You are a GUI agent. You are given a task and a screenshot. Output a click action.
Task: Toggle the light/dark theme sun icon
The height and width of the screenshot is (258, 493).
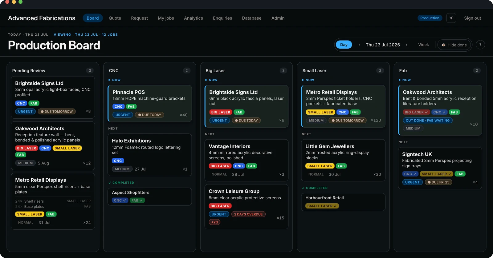(x=451, y=18)
